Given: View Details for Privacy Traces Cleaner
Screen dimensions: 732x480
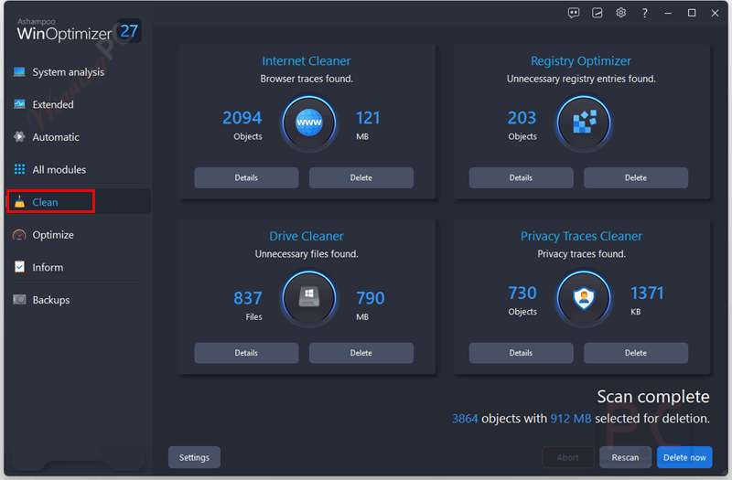Looking at the screenshot, I should click(x=521, y=353).
